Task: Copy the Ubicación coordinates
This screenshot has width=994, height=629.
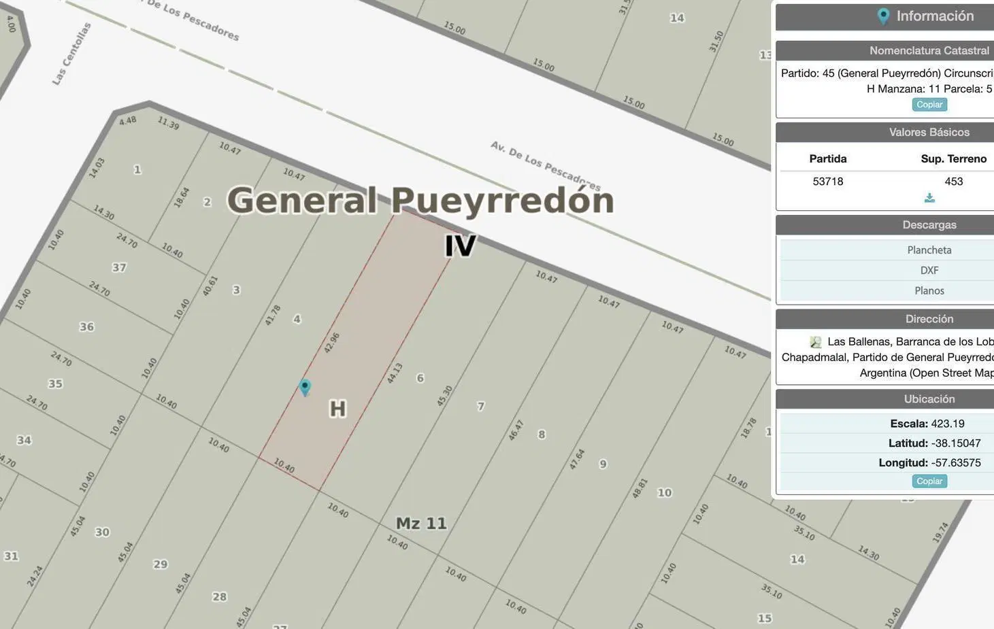Action: tap(929, 481)
